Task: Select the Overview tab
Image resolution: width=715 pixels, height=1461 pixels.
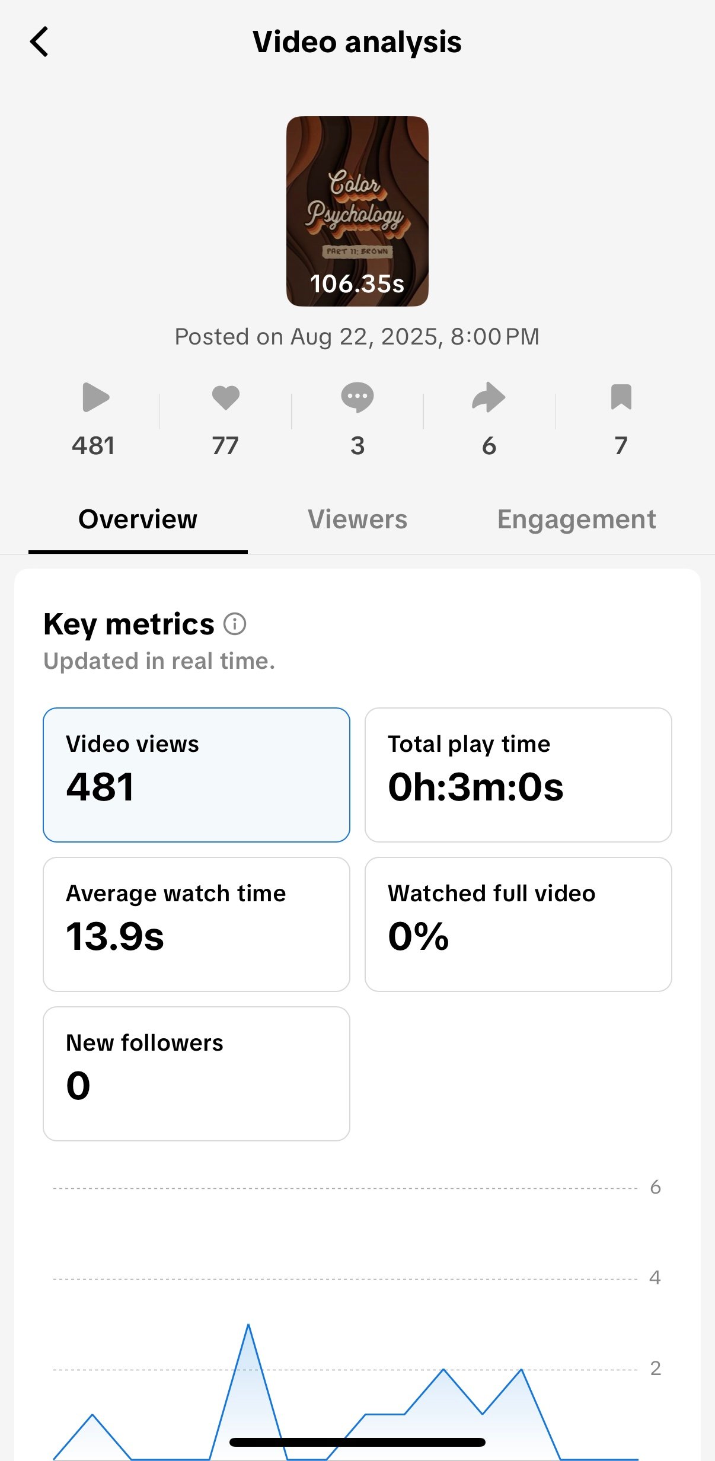Action: tap(138, 519)
